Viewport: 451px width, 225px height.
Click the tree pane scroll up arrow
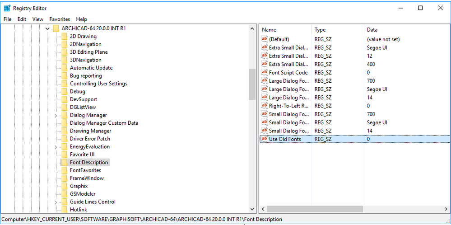(252, 28)
